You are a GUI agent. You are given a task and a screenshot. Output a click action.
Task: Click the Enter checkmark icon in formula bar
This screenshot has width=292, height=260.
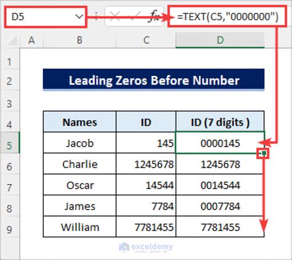pos(134,17)
